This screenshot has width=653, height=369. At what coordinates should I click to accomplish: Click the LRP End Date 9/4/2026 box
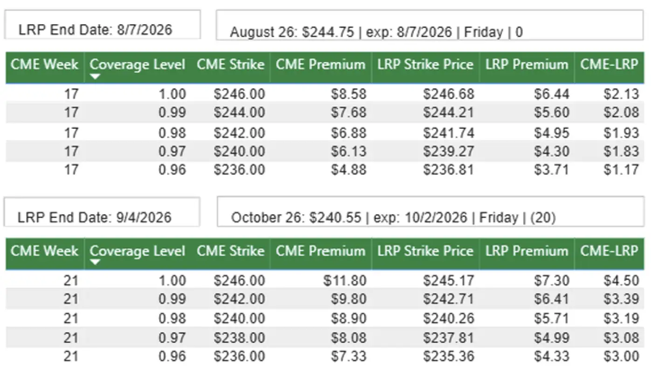click(102, 212)
